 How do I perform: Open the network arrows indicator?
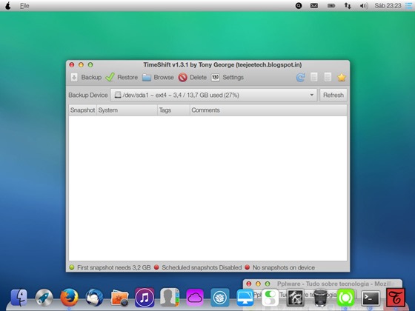tap(348, 6)
